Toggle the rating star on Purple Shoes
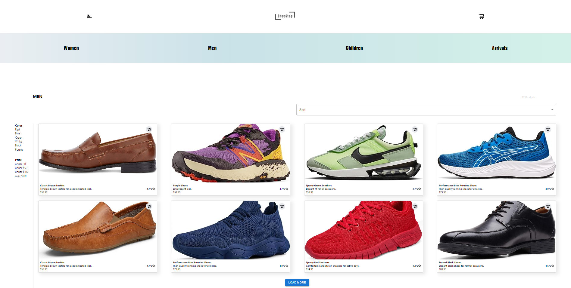 coord(286,189)
